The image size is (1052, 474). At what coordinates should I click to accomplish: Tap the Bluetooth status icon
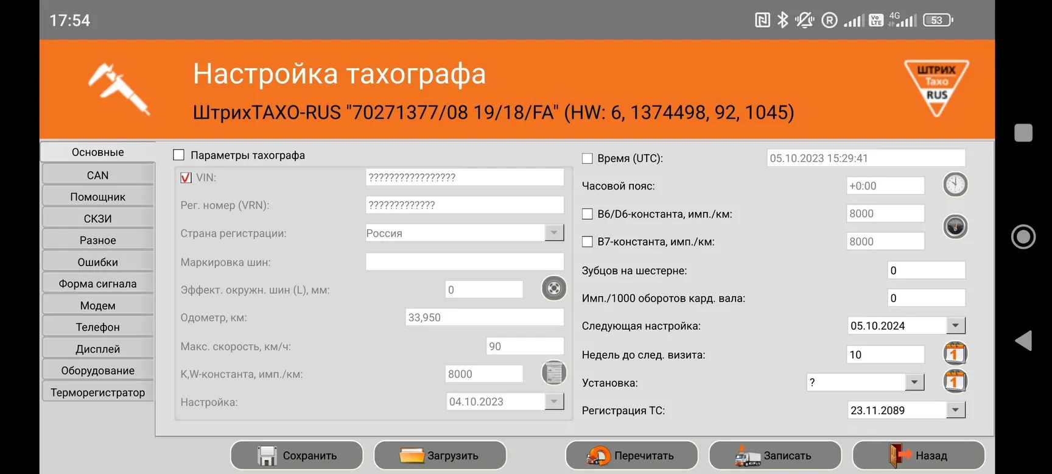pyautogui.click(x=783, y=20)
